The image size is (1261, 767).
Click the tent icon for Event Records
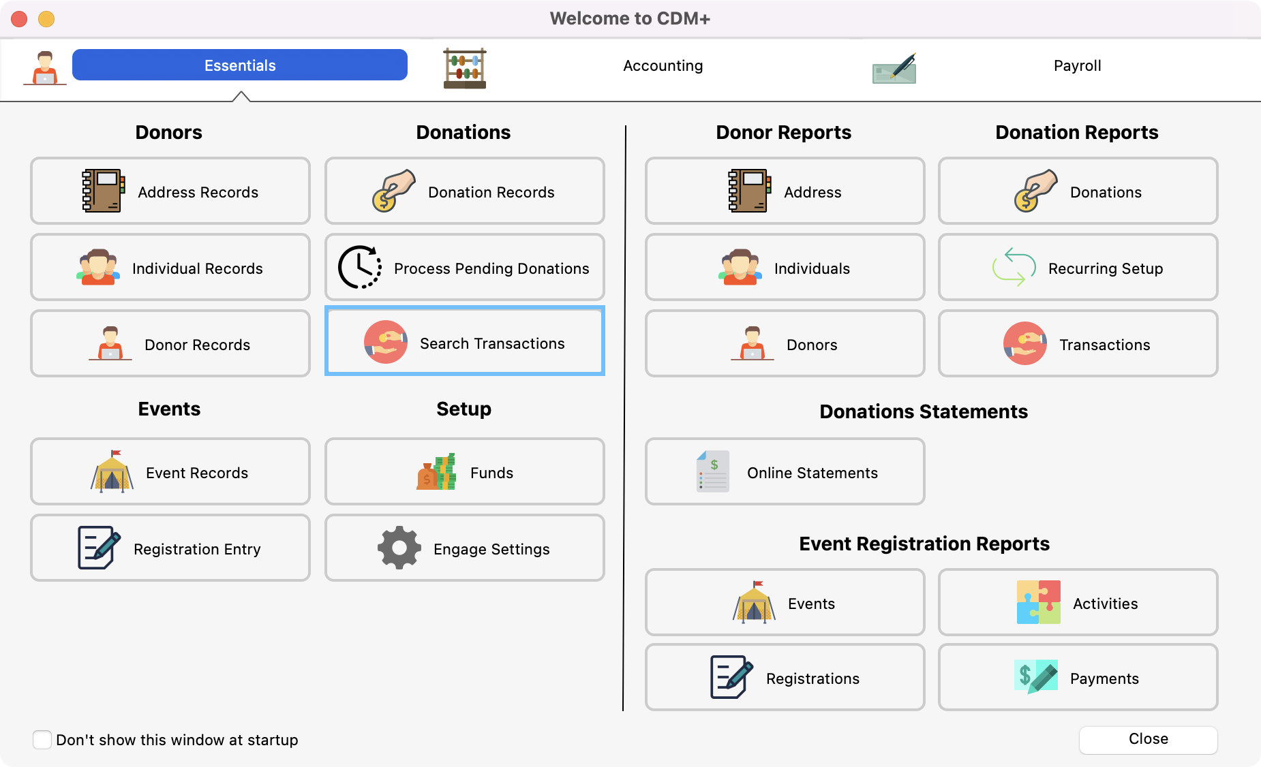[x=112, y=472]
